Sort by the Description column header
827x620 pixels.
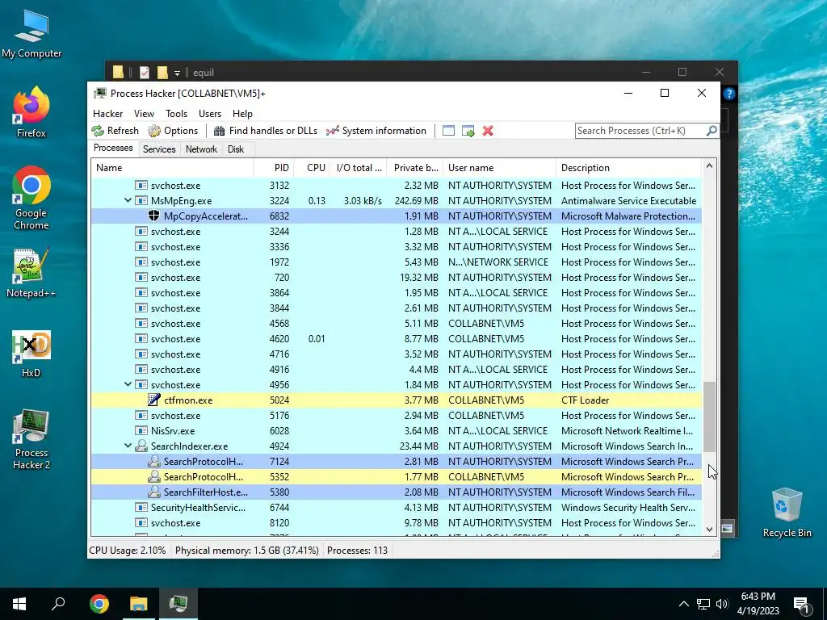point(628,168)
